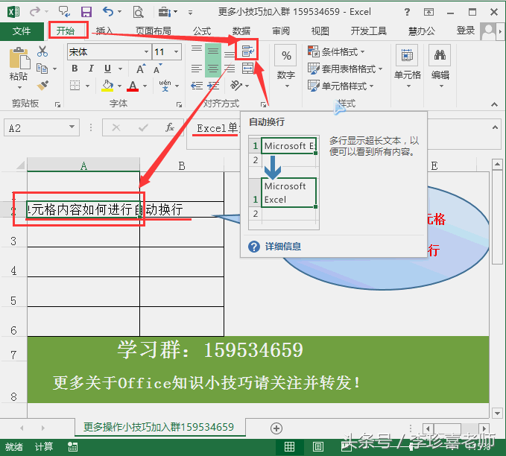Click the binoculars Editing icon
This screenshot has height=456, width=506.
[x=440, y=55]
